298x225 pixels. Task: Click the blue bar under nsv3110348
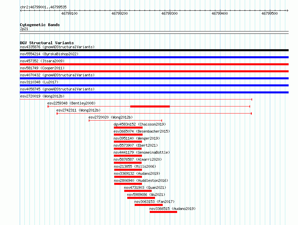(154, 85)
